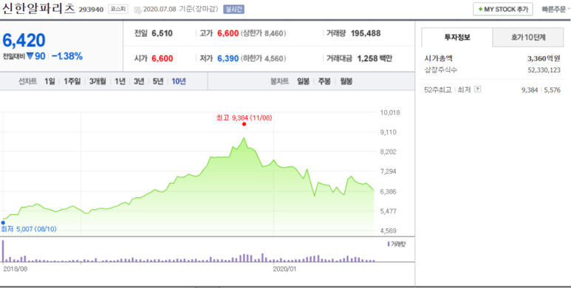The width and height of the screenshot is (571, 288).
Task: Select the 10년 line chart period
Action: 179,81
